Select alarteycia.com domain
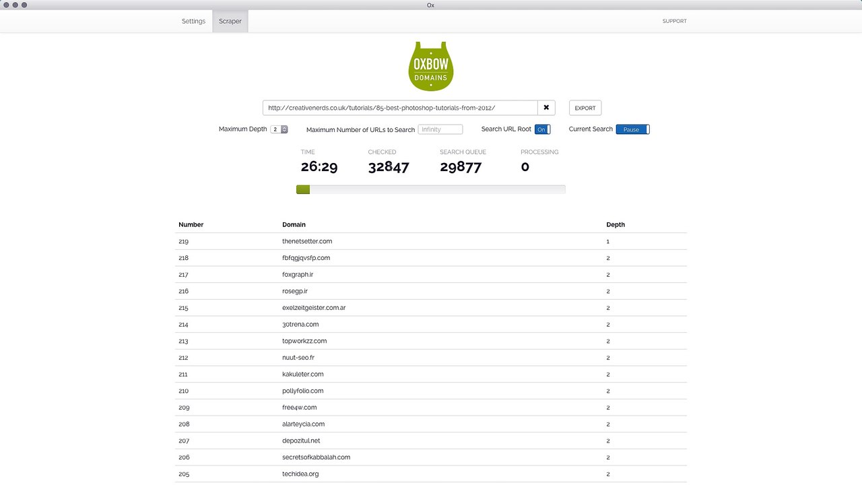 304,424
